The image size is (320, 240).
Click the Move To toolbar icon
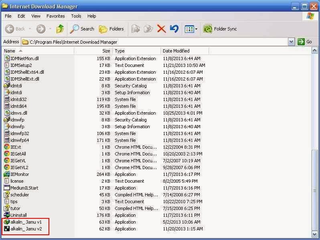[x=136, y=29]
